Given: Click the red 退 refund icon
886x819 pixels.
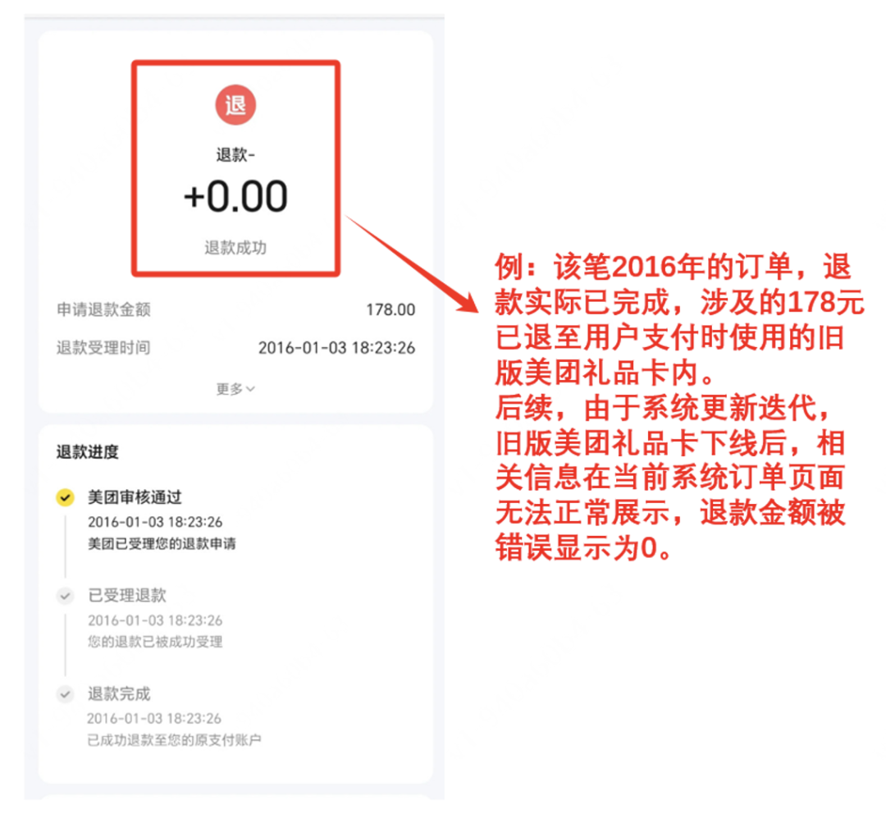Looking at the screenshot, I should coord(235,105).
